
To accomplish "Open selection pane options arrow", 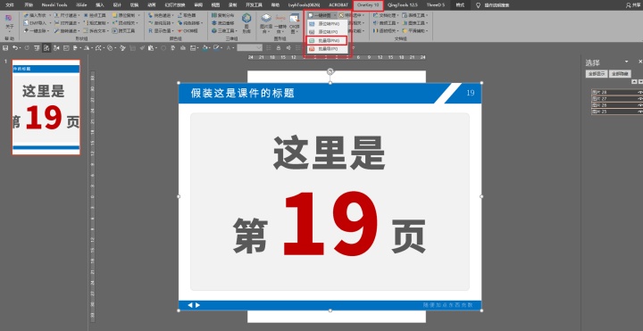I will click(626, 62).
